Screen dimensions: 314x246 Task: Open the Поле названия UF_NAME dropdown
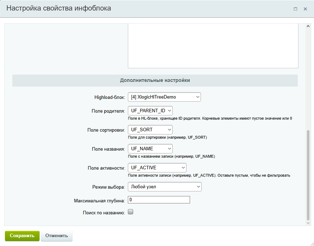(x=150, y=149)
